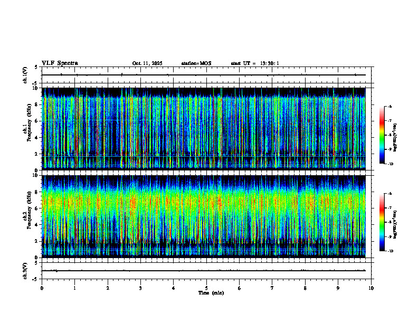The height and width of the screenshot is (323, 418).
Task: Click the "ch.1(V)" axis label
Action: click(25, 75)
